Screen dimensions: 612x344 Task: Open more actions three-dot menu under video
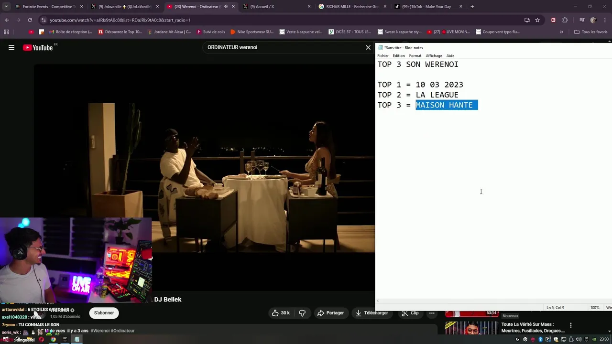(x=432, y=313)
